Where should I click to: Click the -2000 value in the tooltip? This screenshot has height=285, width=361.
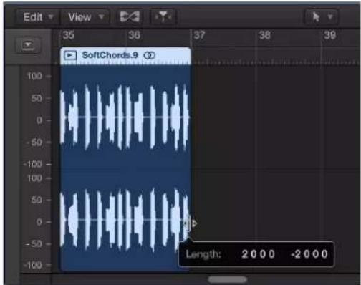(309, 254)
